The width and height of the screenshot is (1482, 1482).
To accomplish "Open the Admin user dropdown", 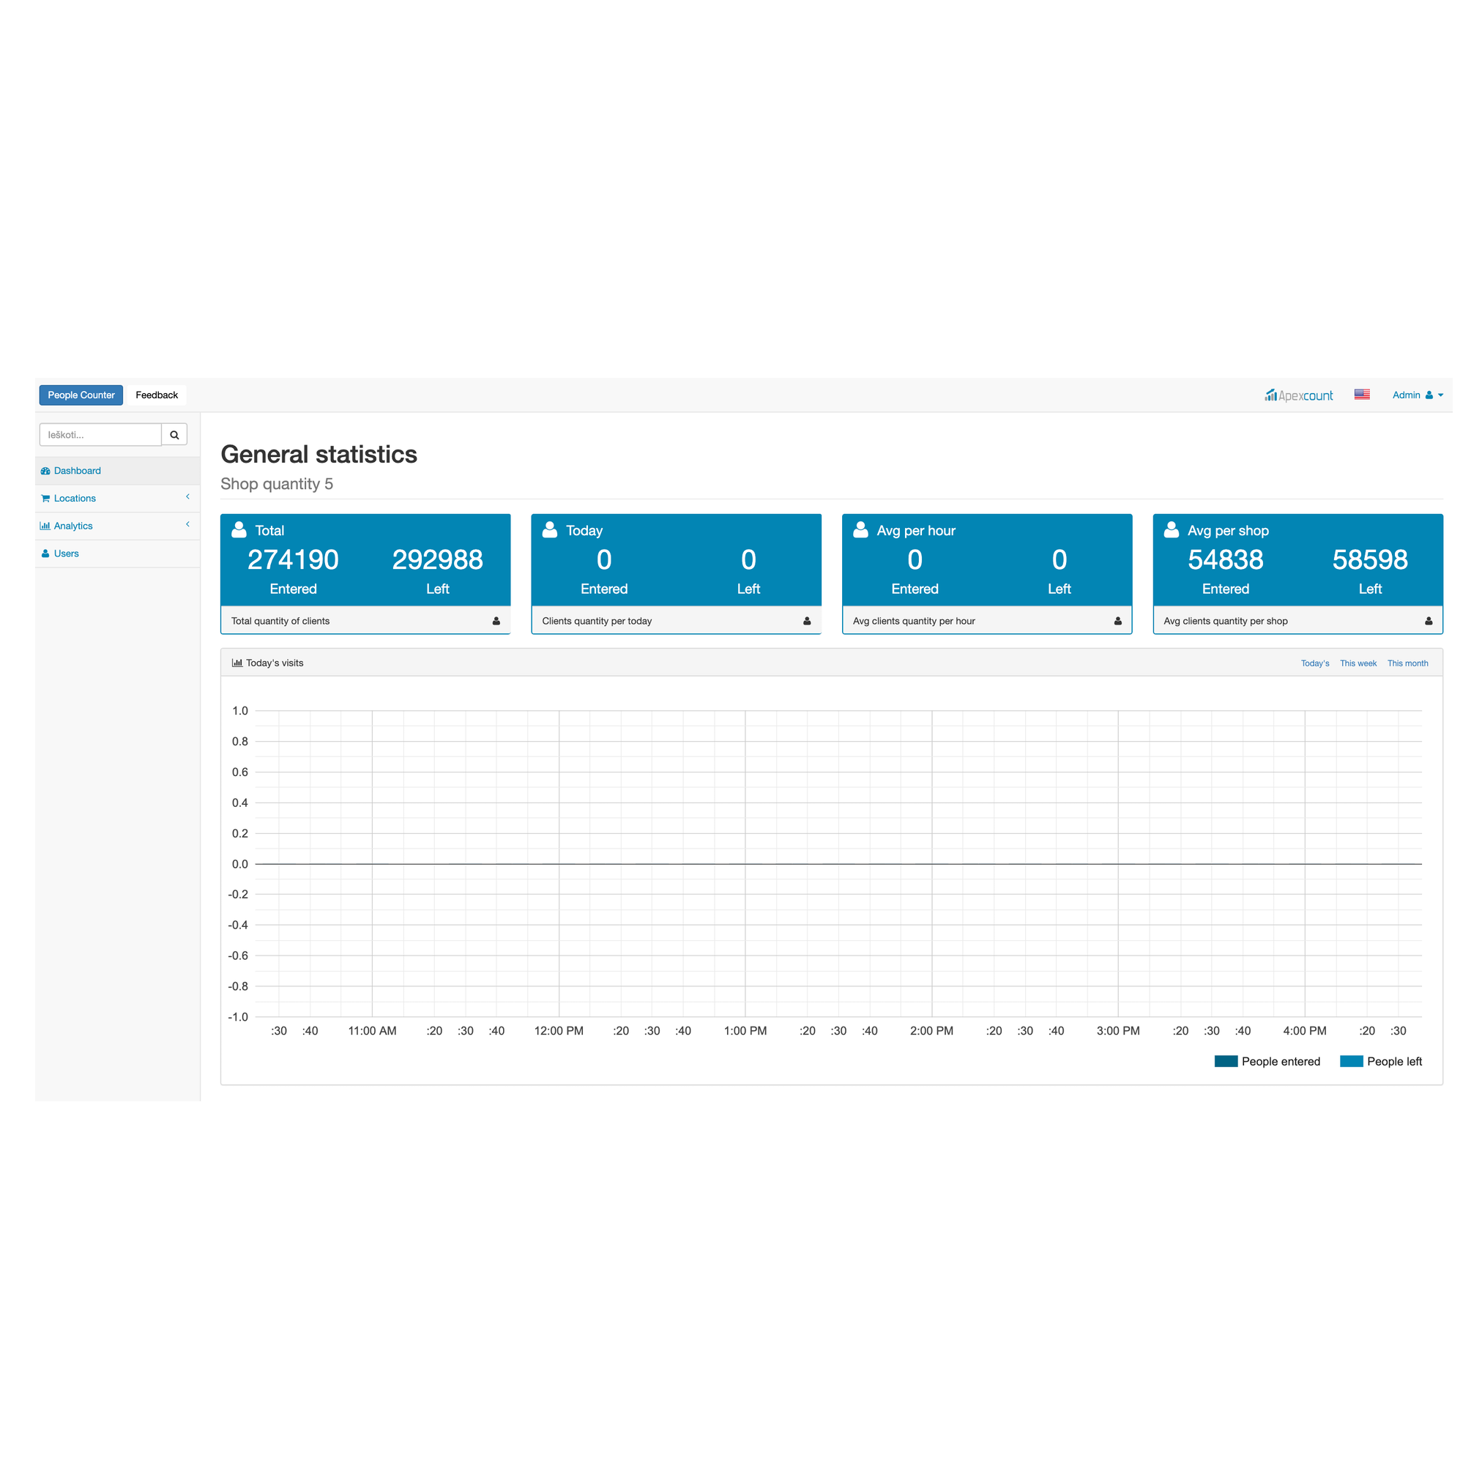I will click(1417, 395).
